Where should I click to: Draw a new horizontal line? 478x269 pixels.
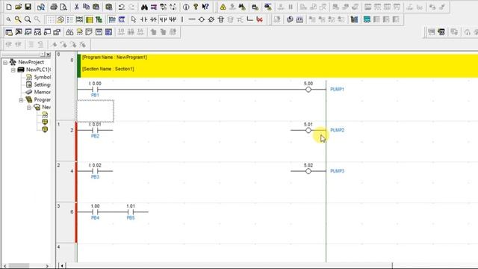point(192,19)
